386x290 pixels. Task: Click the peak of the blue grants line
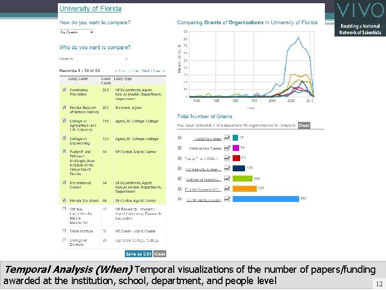click(x=299, y=38)
